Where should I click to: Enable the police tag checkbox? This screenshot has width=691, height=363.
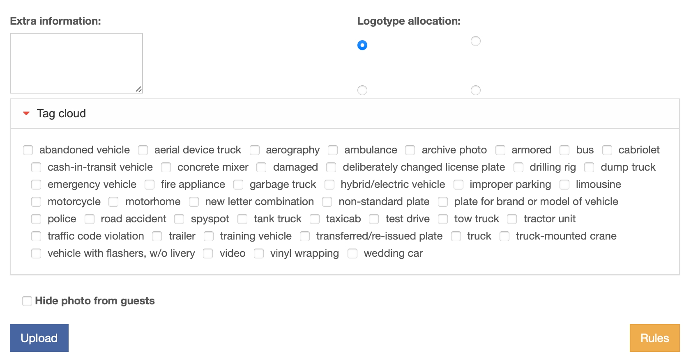click(36, 219)
